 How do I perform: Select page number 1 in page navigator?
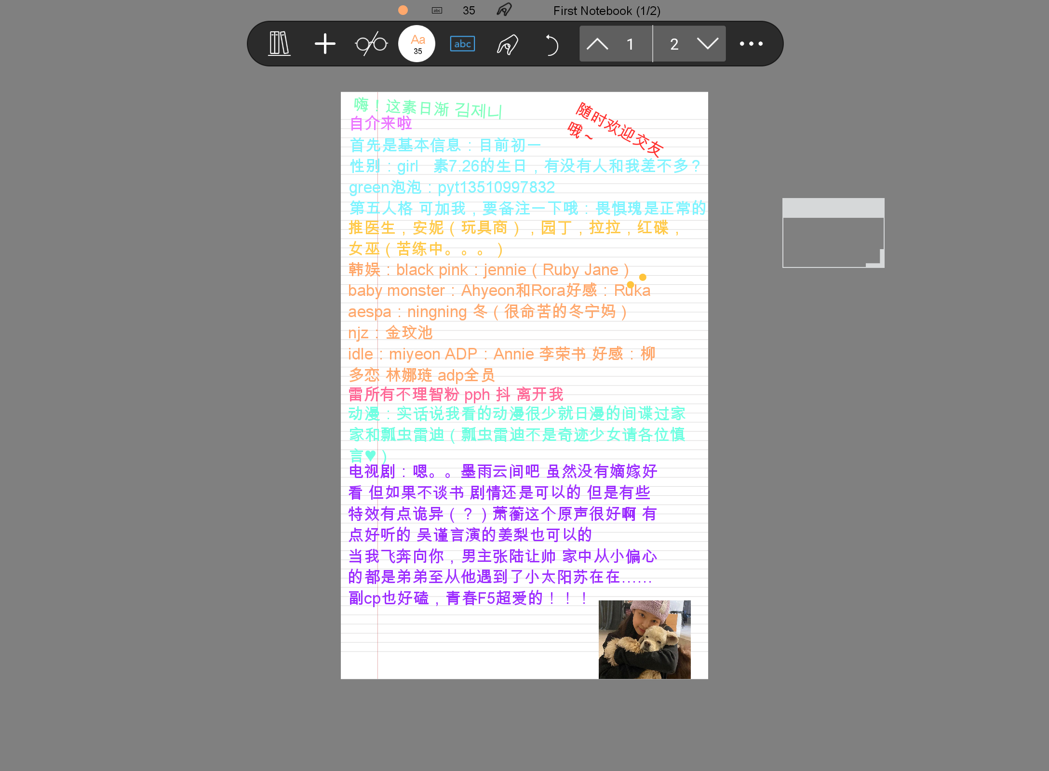click(x=630, y=44)
